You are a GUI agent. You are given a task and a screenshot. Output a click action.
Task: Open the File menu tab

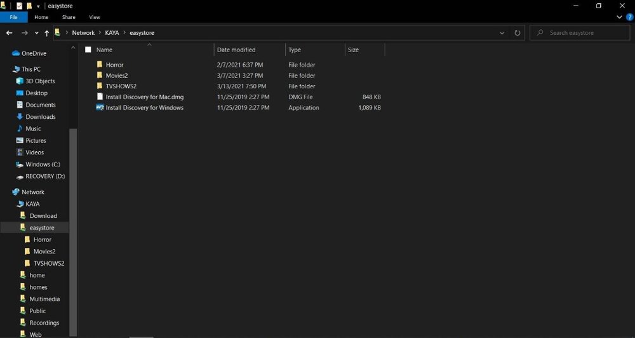pyautogui.click(x=13, y=17)
